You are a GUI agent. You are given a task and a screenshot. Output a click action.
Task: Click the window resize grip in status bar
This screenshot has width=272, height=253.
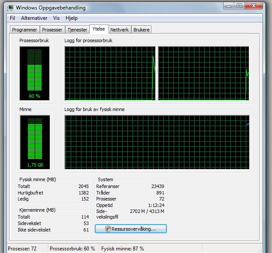click(260, 250)
